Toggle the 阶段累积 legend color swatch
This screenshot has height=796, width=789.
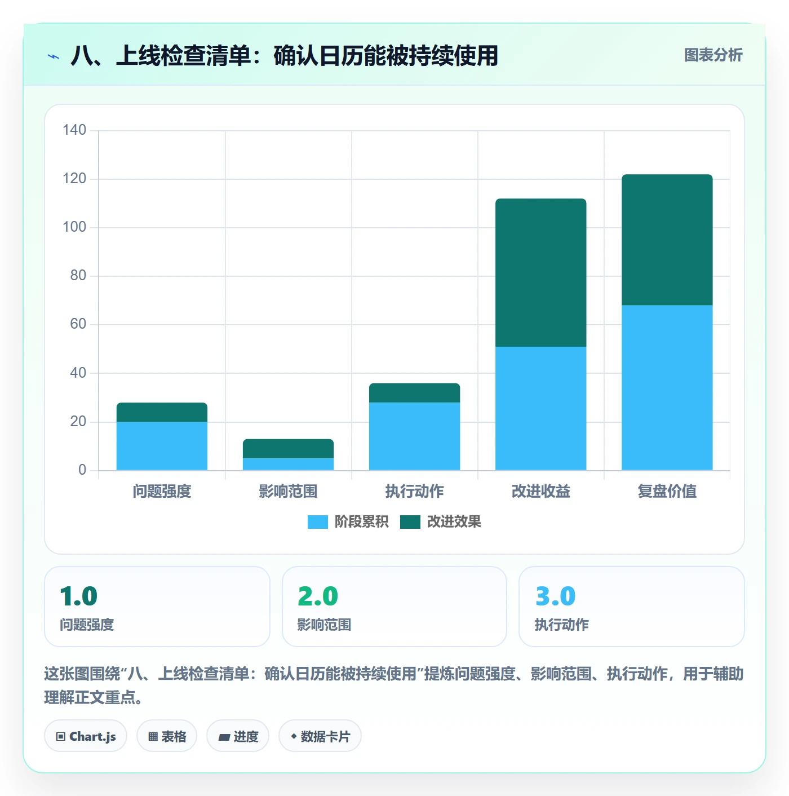317,522
